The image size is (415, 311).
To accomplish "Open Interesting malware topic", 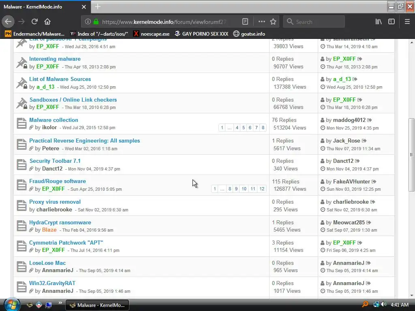I will pos(55,59).
